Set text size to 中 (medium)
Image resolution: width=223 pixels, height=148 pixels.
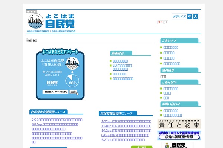tap(190, 16)
